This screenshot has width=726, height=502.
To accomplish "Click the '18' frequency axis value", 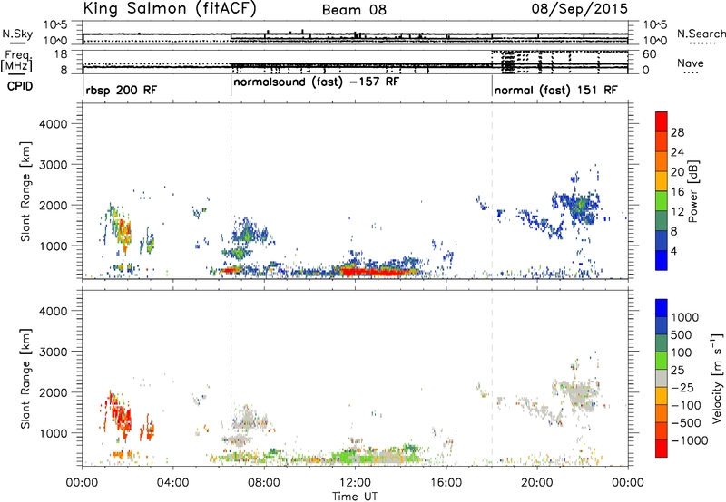I will point(61,54).
